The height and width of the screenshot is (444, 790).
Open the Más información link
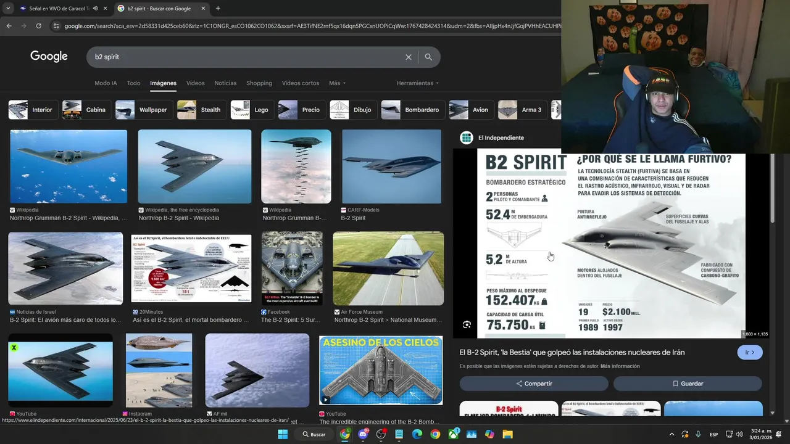tap(620, 366)
